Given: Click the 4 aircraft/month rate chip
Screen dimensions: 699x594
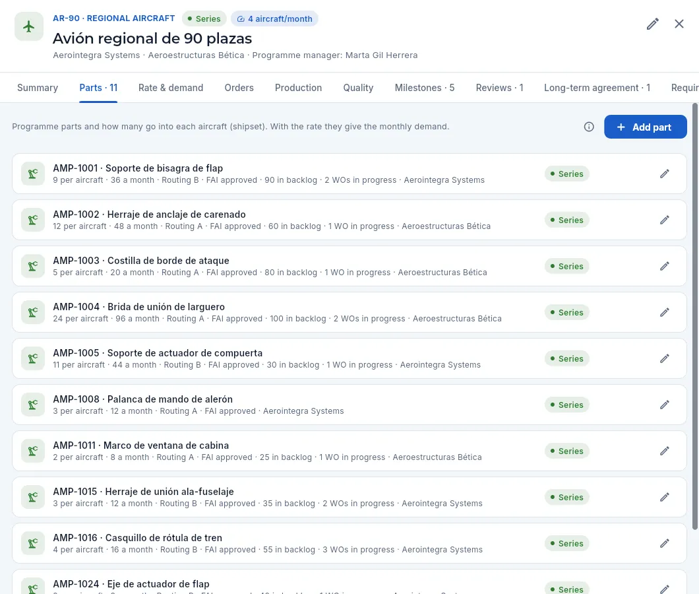Looking at the screenshot, I should pyautogui.click(x=274, y=18).
